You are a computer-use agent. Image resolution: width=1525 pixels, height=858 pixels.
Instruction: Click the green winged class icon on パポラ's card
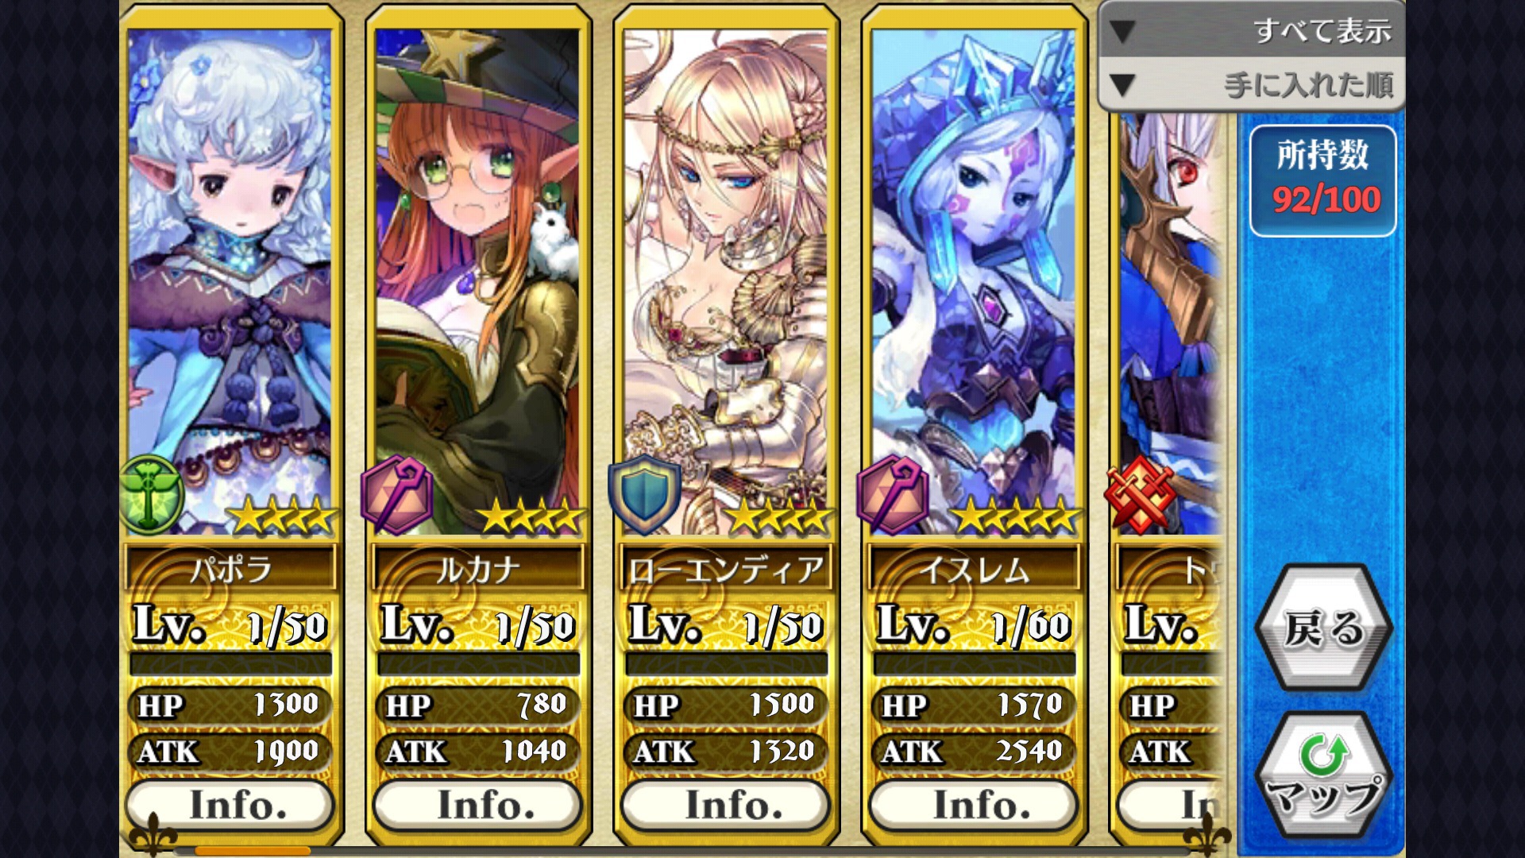(151, 495)
